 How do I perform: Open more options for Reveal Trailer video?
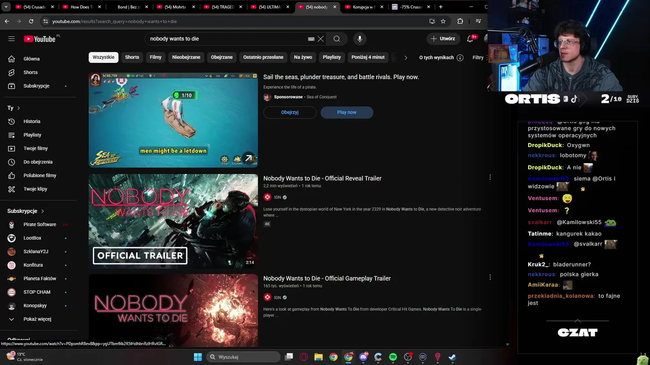[x=490, y=177]
